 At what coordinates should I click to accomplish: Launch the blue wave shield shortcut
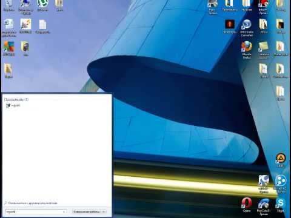pos(264,206)
